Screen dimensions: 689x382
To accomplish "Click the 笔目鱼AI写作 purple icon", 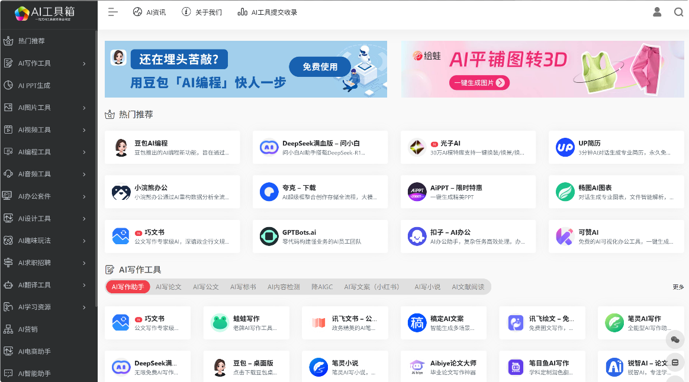I will [x=516, y=367].
